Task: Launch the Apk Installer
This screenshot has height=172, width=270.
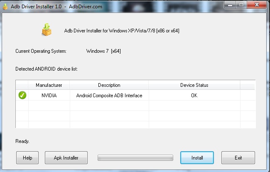Action: [x=66, y=158]
